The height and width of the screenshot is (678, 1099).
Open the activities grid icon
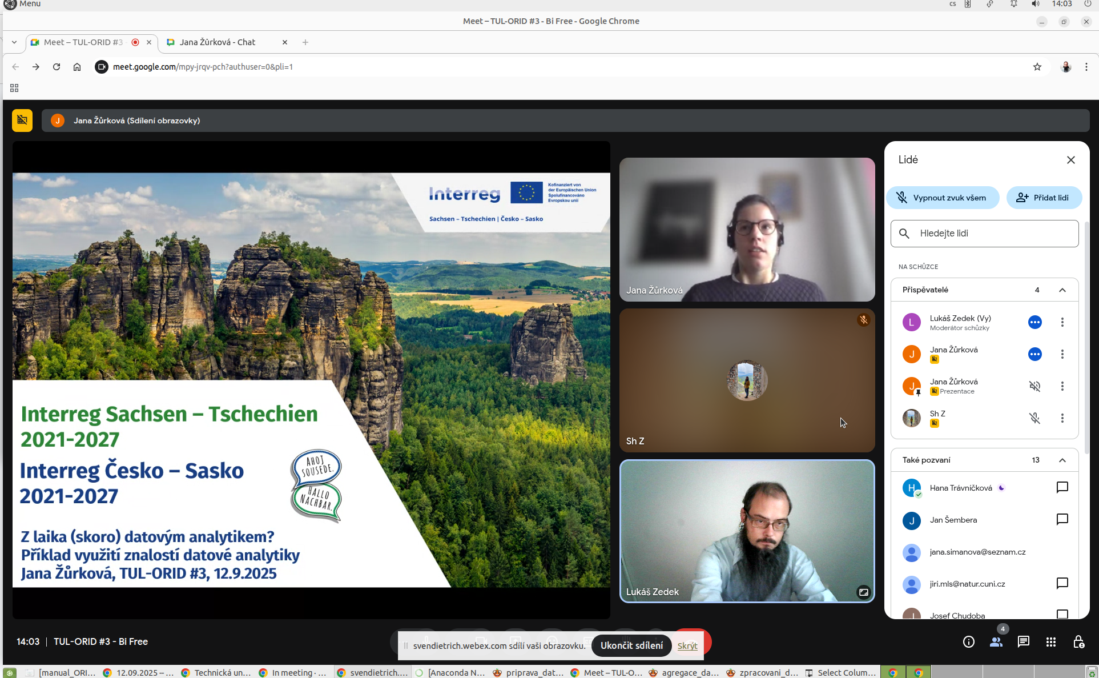1050,641
